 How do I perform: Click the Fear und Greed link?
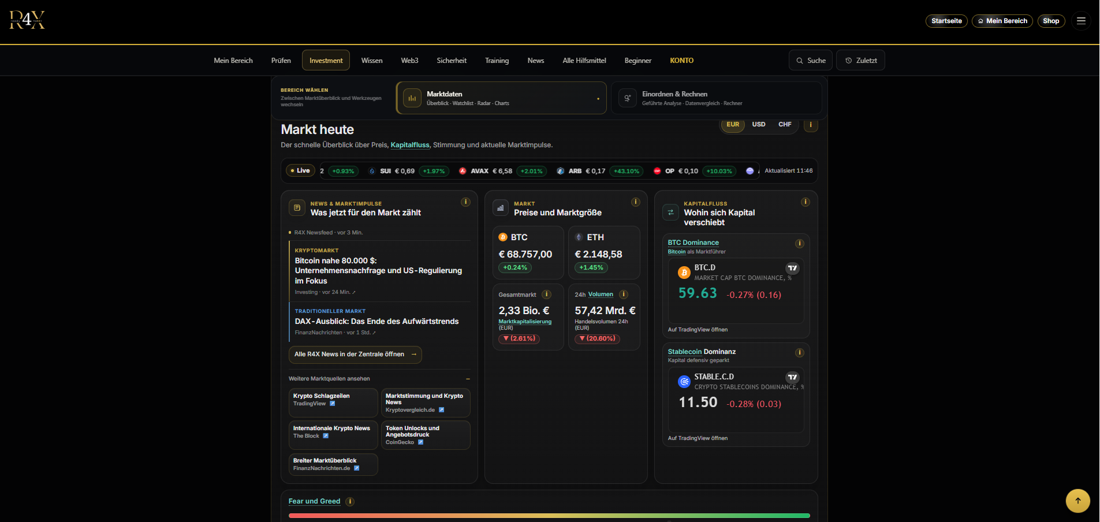click(x=314, y=501)
